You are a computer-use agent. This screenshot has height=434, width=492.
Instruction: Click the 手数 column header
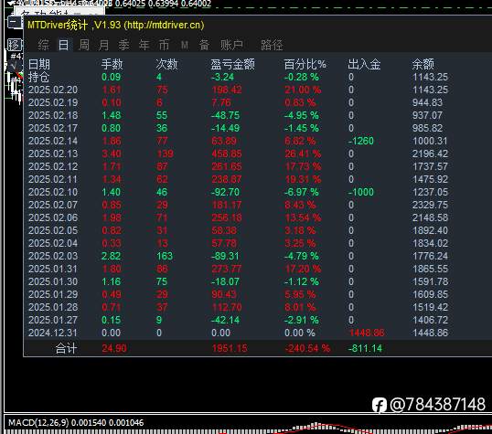(112, 64)
